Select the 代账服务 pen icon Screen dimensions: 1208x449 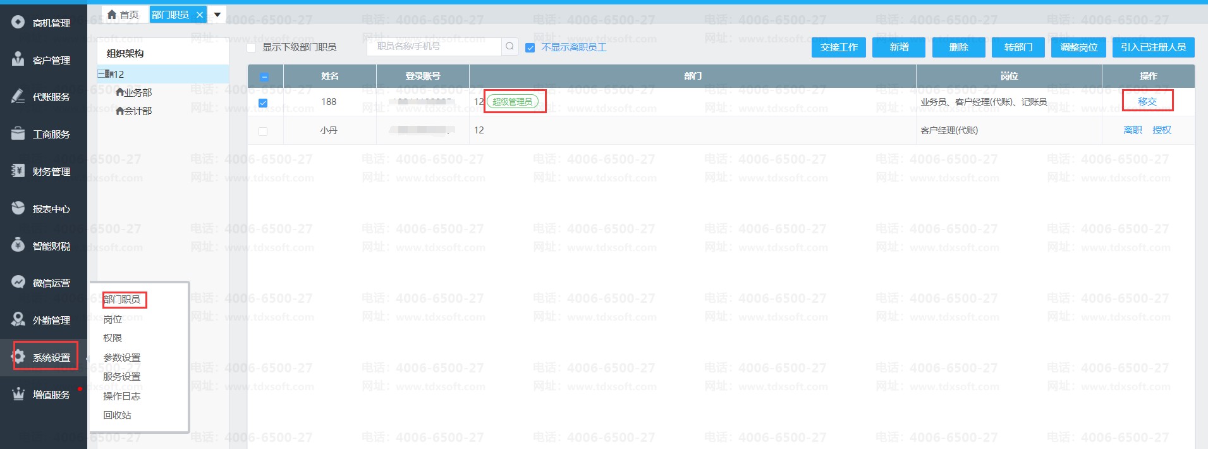[x=18, y=97]
